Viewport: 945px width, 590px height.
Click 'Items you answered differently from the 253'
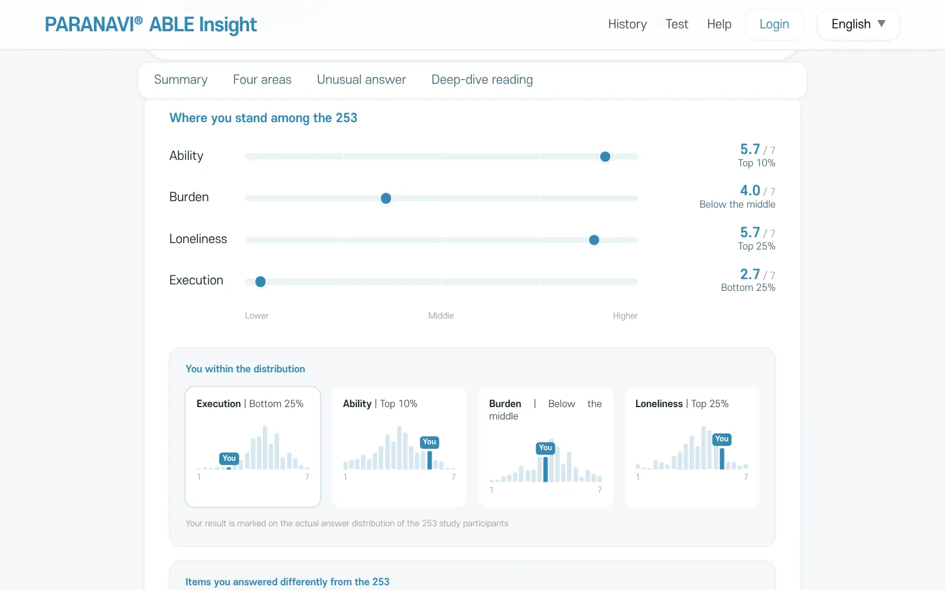pos(288,582)
